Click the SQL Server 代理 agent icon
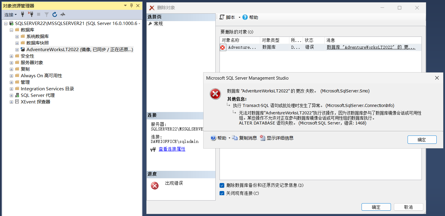 tap(17, 95)
